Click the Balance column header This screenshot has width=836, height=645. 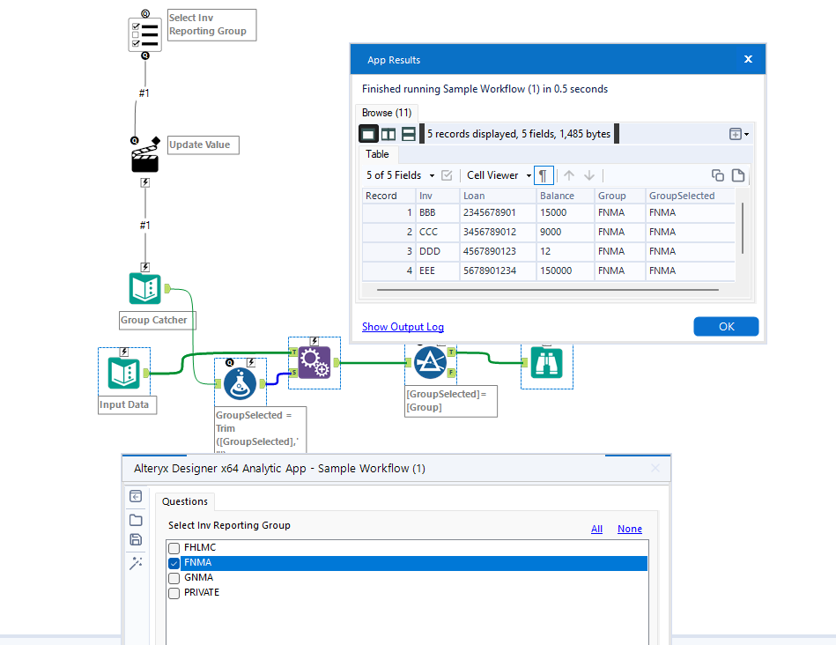pos(566,196)
